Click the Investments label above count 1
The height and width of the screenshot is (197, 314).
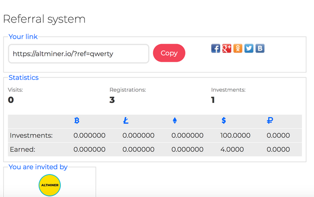click(228, 90)
